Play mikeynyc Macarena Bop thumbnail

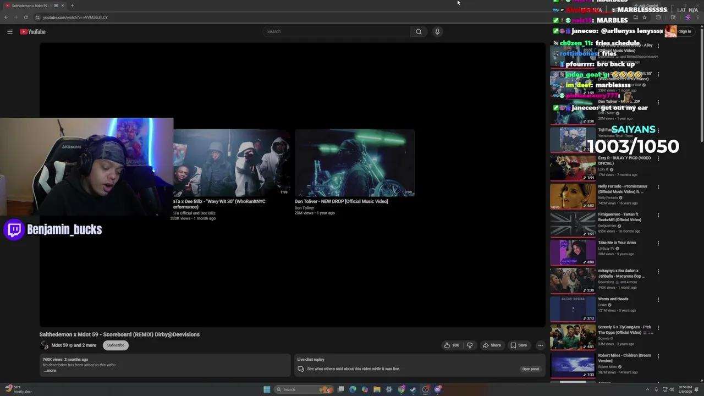coord(573,280)
